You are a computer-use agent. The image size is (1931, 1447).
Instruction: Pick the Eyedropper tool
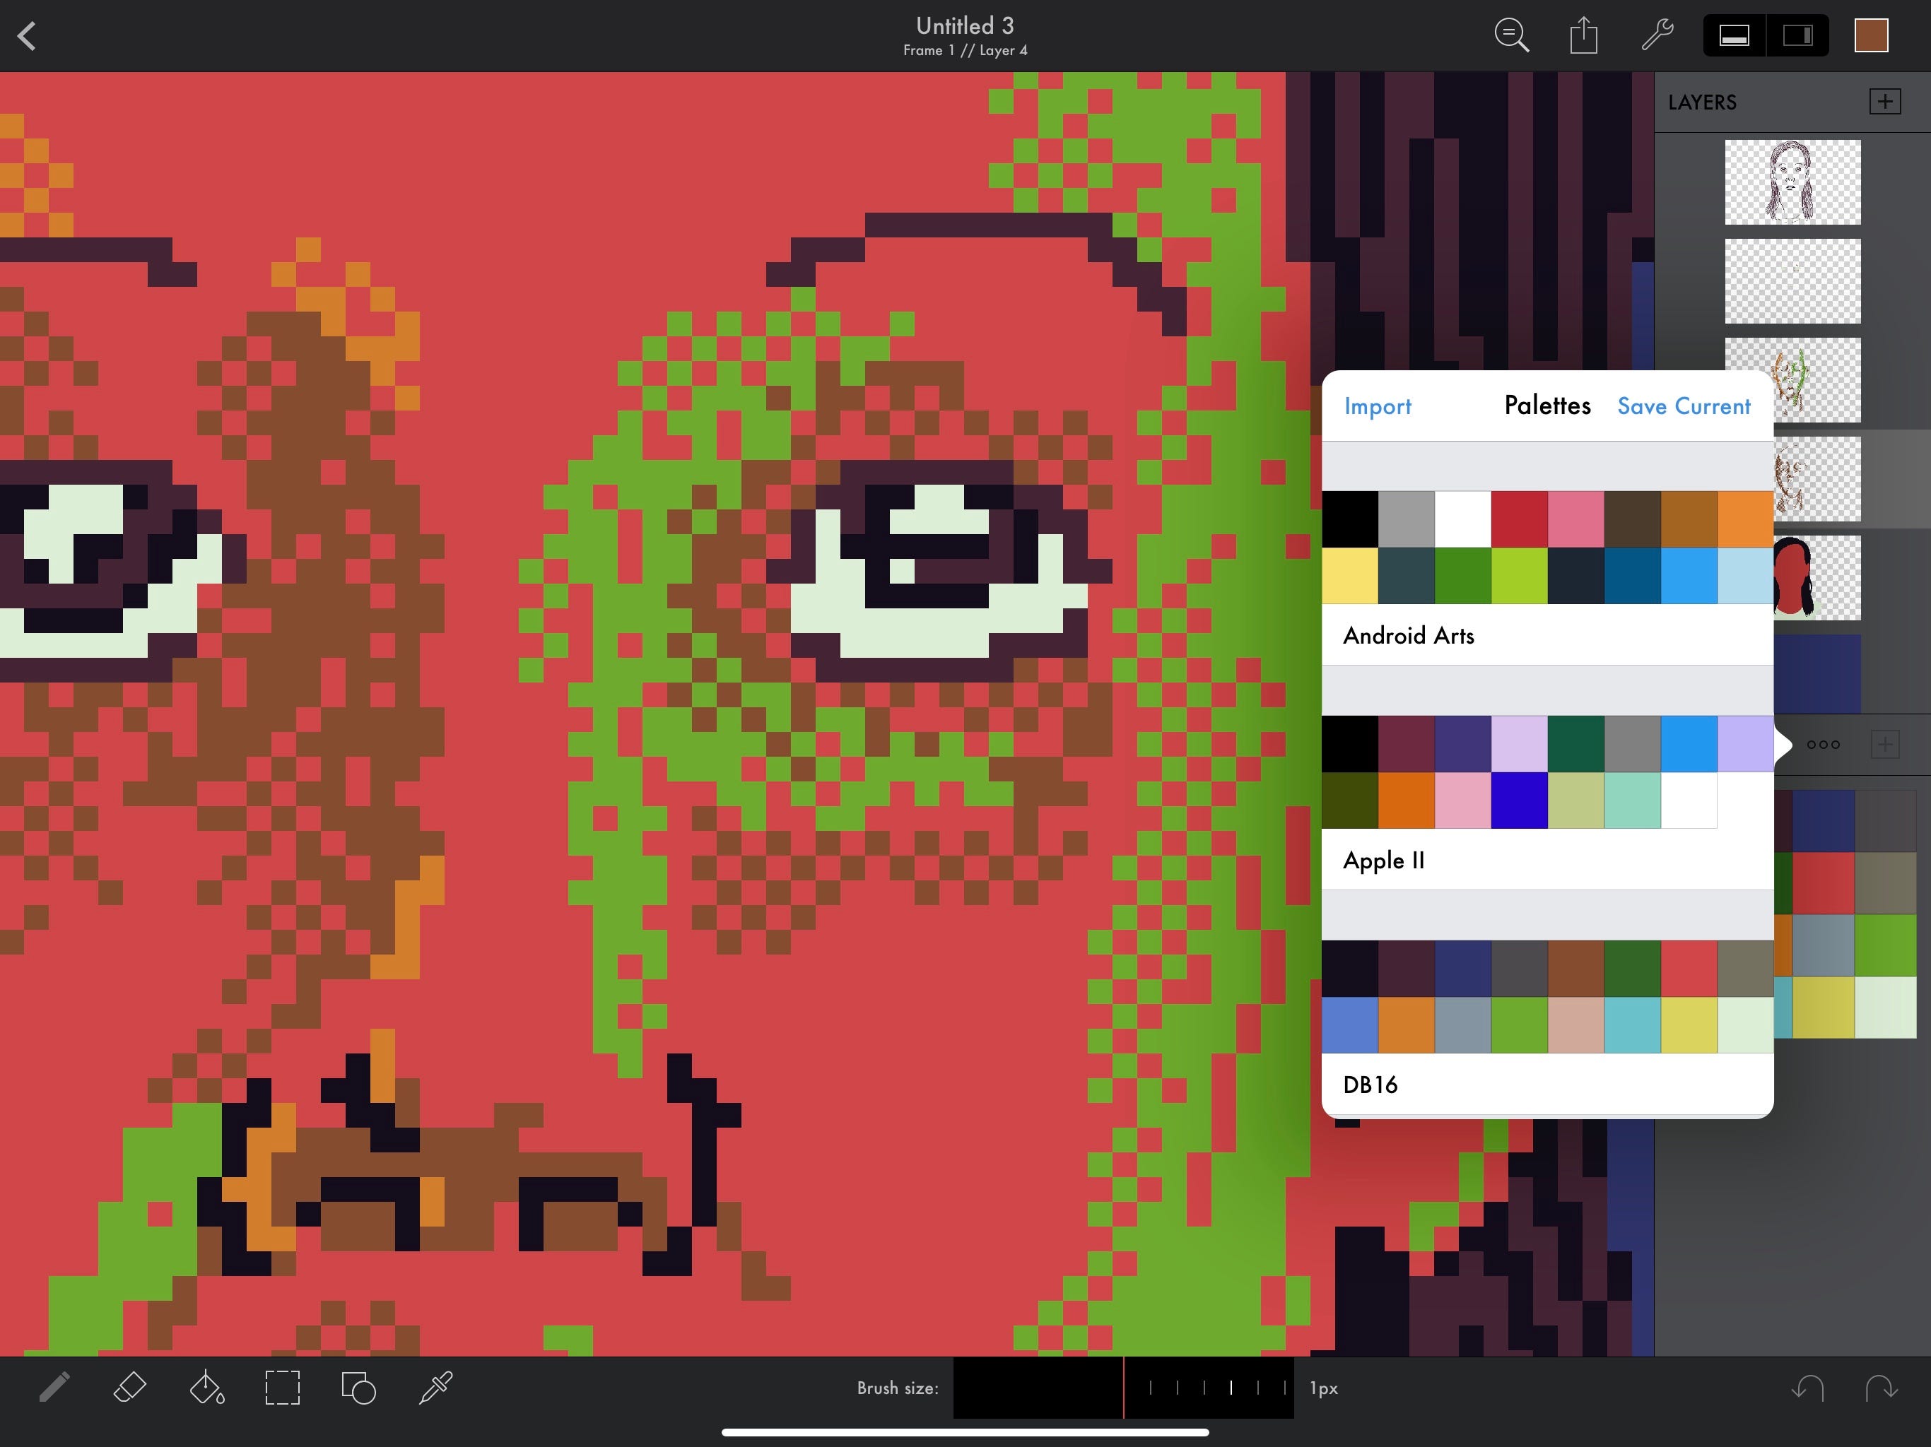point(435,1387)
